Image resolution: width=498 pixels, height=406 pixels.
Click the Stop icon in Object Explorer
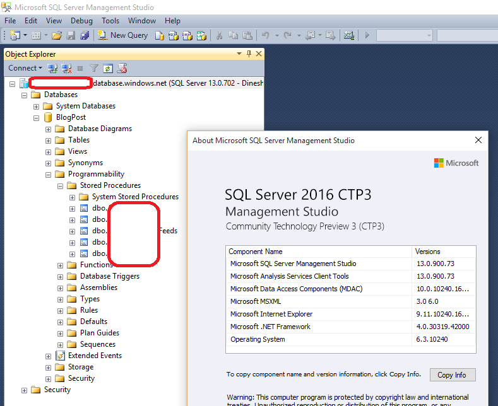click(80, 68)
